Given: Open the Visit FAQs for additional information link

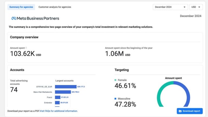Looking at the screenshot, I should [58, 111].
